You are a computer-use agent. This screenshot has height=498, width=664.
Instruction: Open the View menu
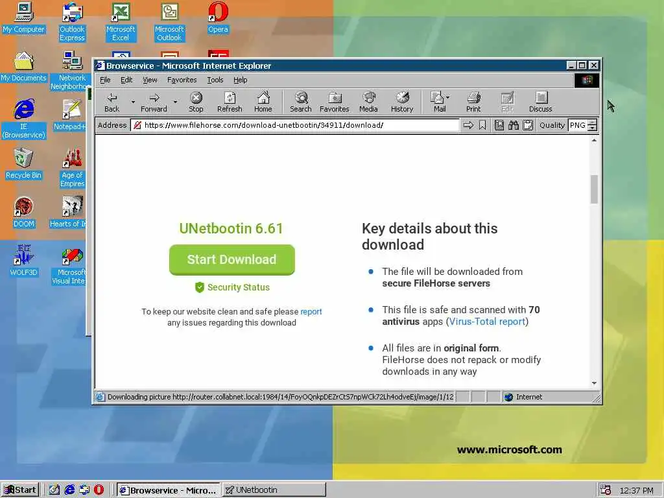coord(150,80)
